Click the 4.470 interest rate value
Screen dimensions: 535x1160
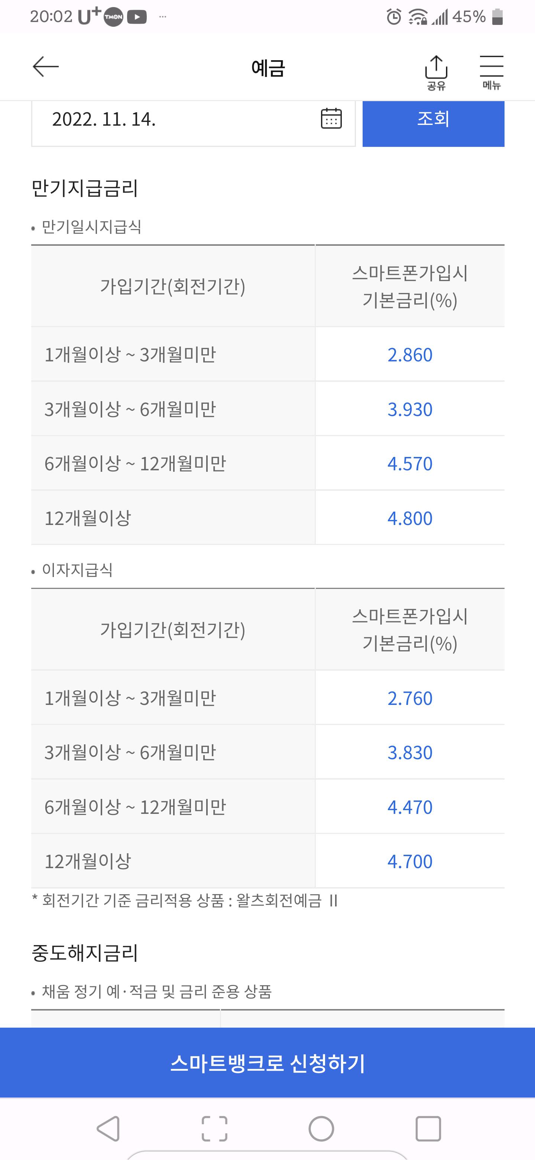click(410, 807)
